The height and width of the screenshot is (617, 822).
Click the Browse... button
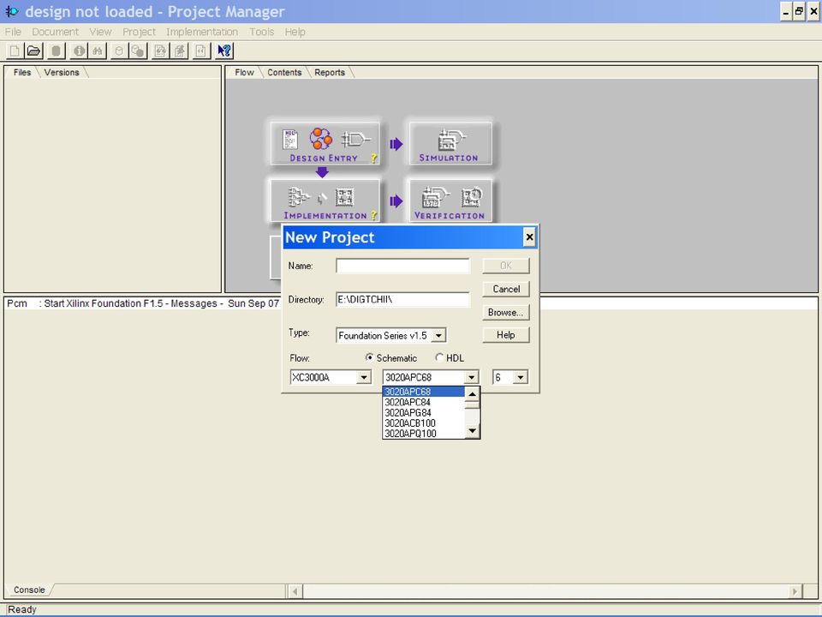tap(506, 312)
